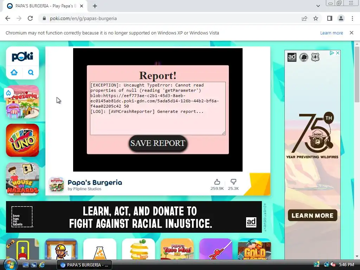360x270 pixels.
Task: Bookmark this page with the star icon
Action: pos(316,18)
